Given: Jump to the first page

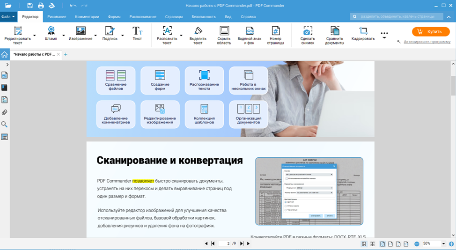Looking at the screenshot, I should 213,243.
